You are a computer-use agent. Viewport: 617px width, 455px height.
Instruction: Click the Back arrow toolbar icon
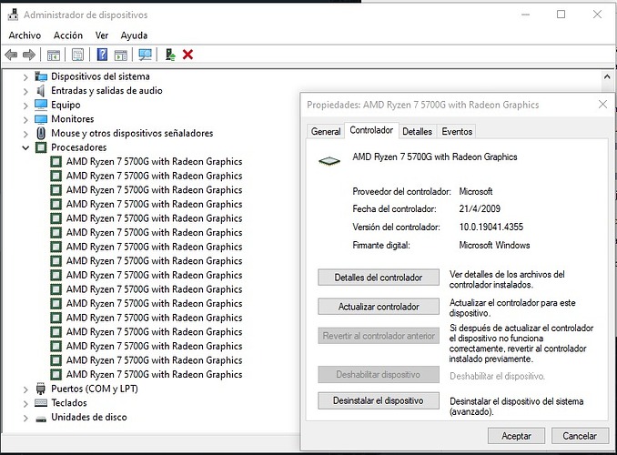(11, 55)
